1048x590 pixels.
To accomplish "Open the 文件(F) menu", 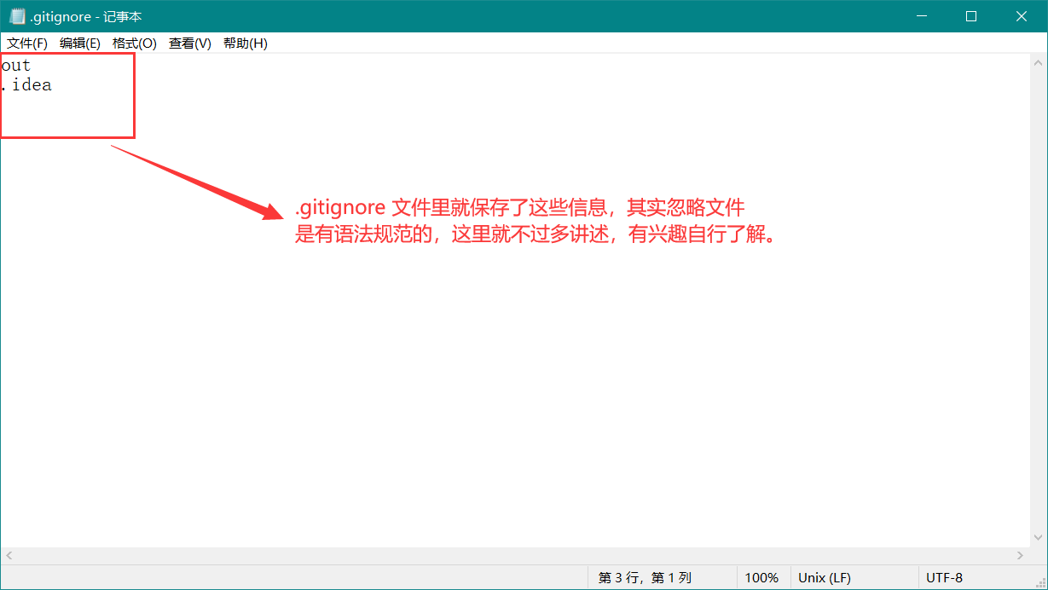I will 27,43.
